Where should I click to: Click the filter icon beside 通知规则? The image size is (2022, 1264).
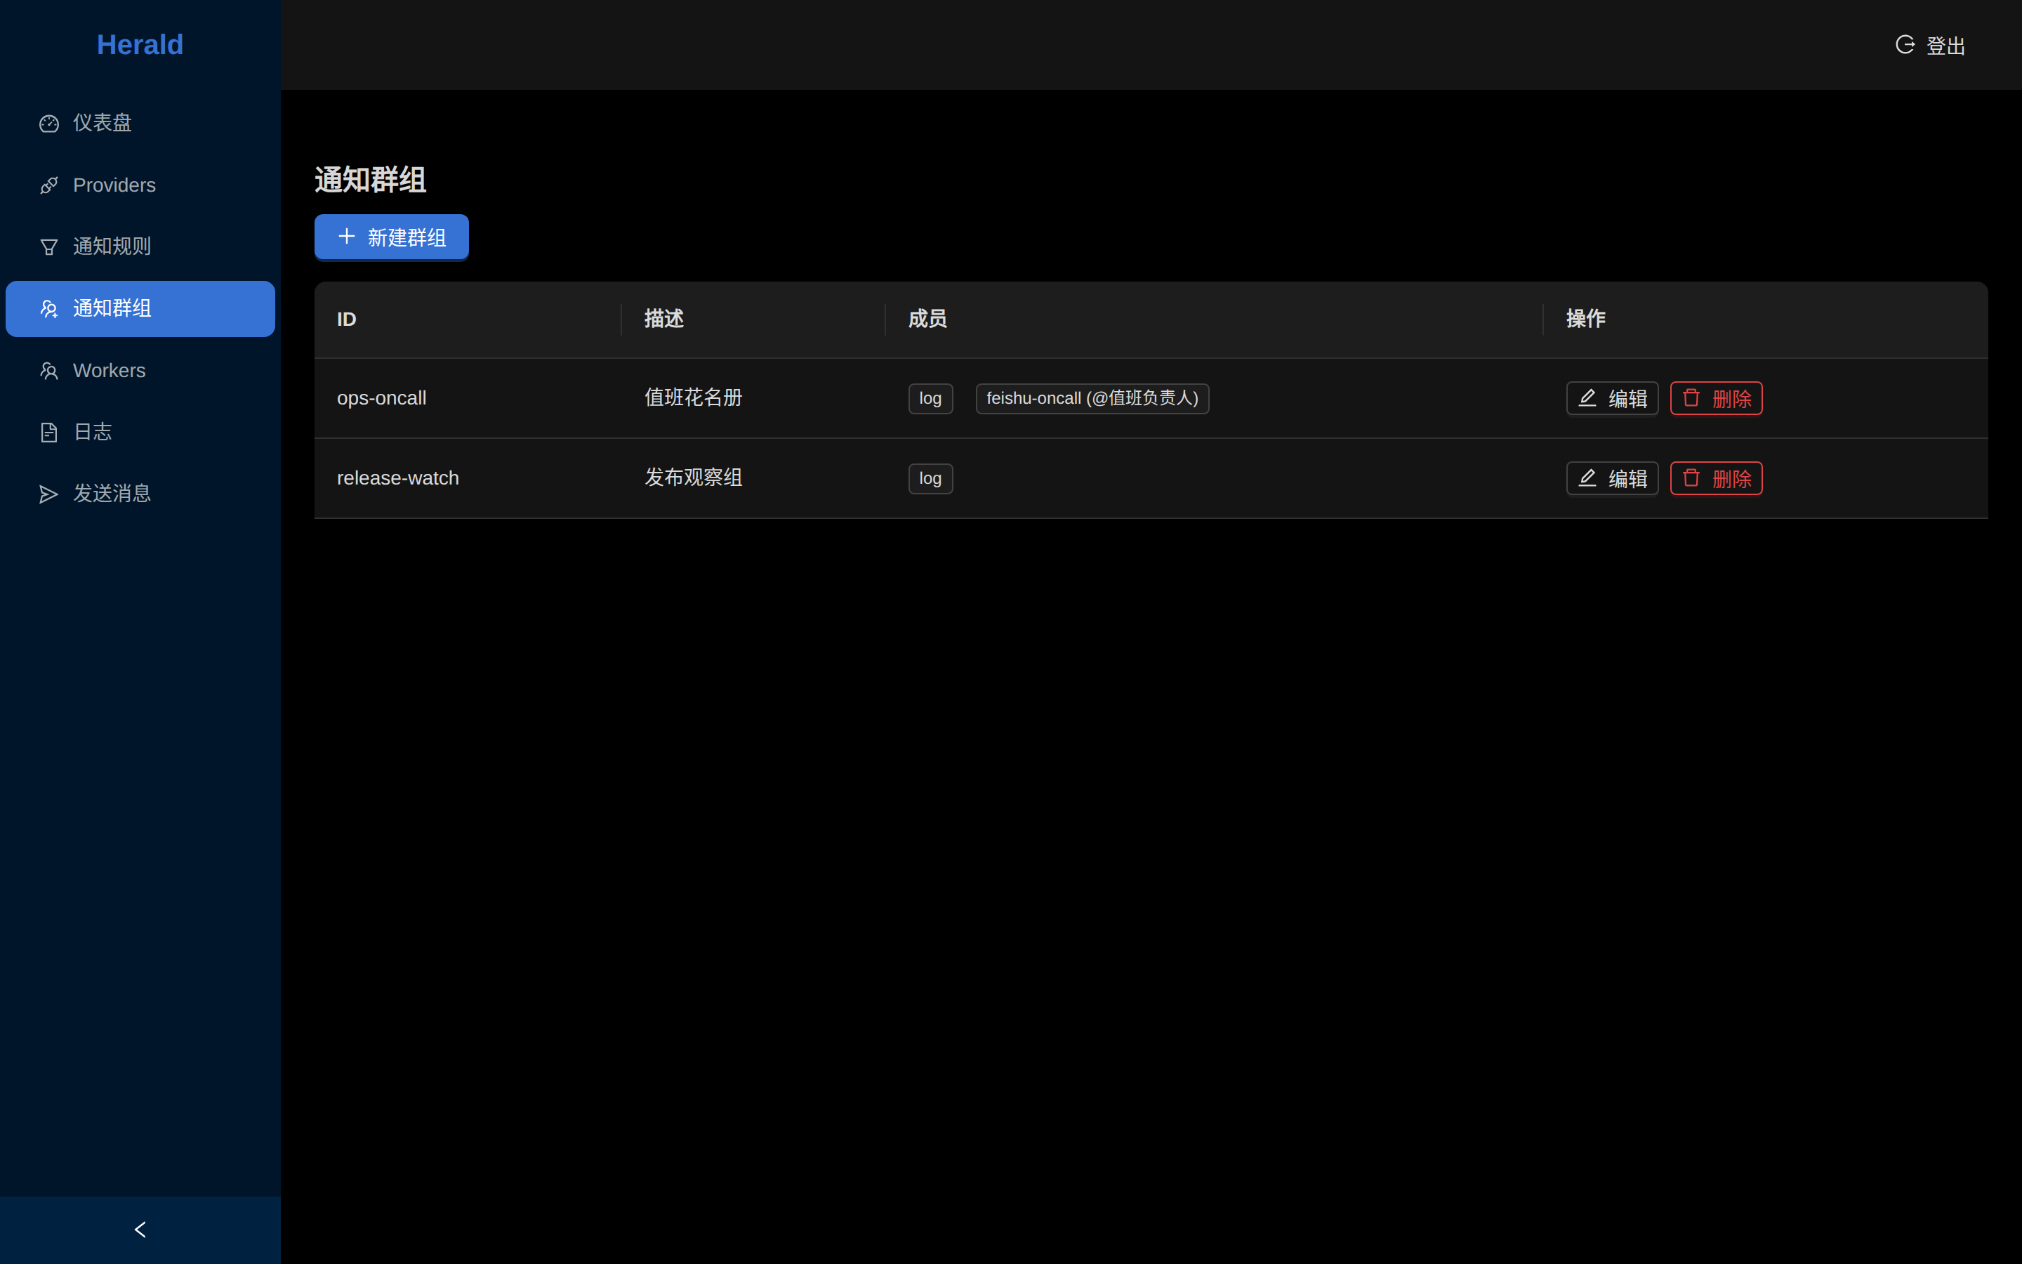49,247
